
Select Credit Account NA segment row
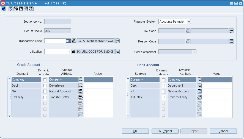(x=26, y=91)
